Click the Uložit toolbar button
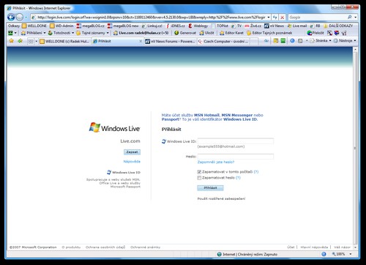The height and width of the screenshot is (265, 366). (206, 33)
